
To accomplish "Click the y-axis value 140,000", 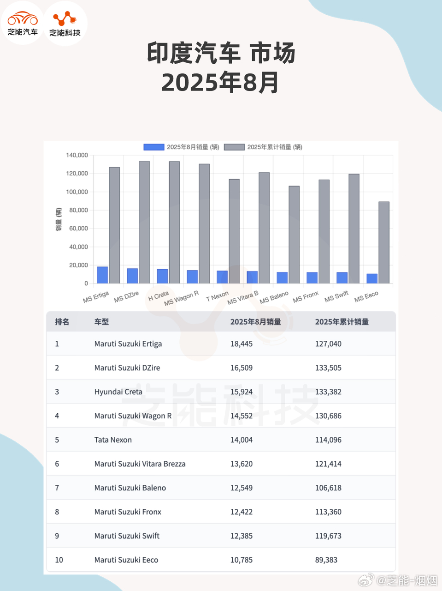I will click(x=77, y=155).
